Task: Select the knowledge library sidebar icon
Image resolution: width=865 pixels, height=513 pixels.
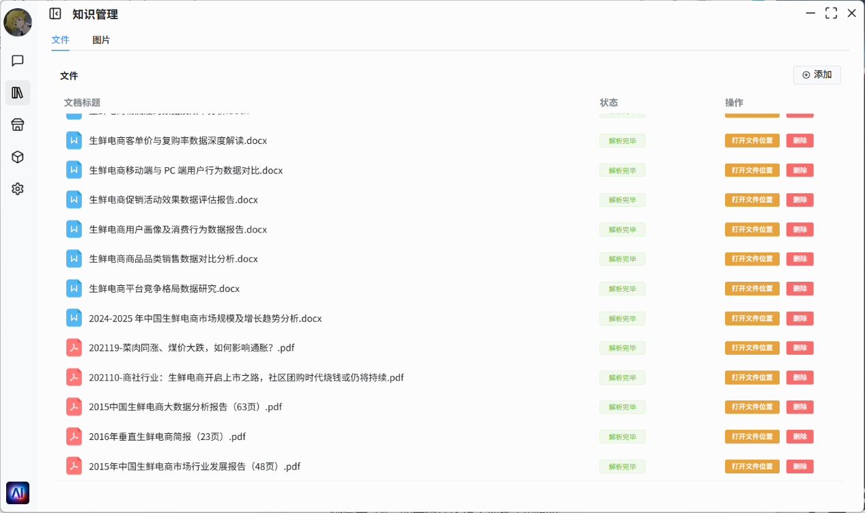Action: pos(18,92)
